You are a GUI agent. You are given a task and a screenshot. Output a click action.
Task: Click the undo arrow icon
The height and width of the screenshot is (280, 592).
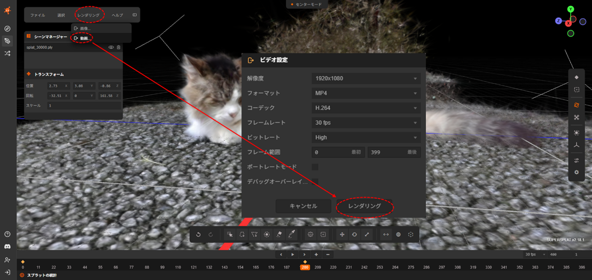(198, 235)
